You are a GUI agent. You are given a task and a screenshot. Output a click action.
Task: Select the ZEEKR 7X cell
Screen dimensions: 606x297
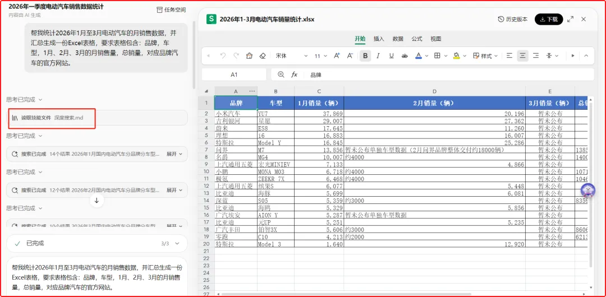[276, 179]
